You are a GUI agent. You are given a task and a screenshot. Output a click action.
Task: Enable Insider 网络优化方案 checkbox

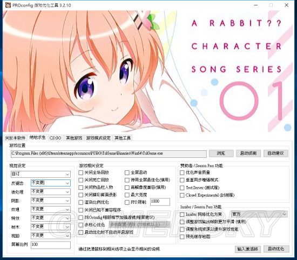click(182, 215)
